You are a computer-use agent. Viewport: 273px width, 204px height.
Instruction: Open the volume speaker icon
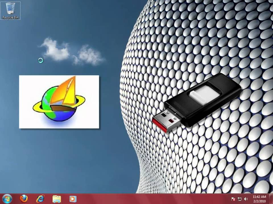[x=246, y=199]
